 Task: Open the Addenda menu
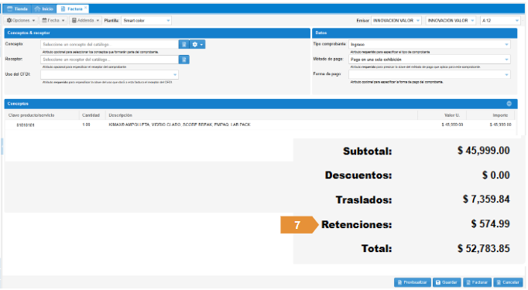coord(85,21)
